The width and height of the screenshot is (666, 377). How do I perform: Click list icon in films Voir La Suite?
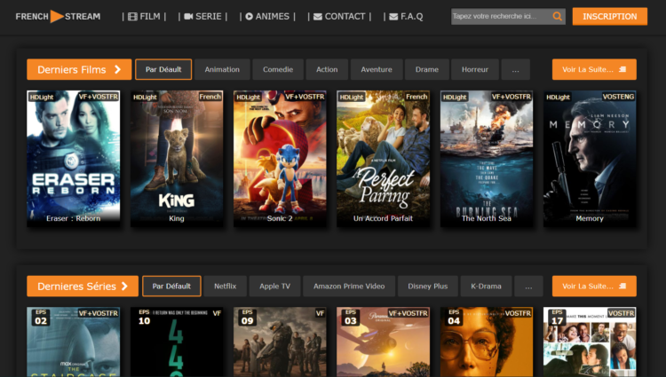coord(622,69)
